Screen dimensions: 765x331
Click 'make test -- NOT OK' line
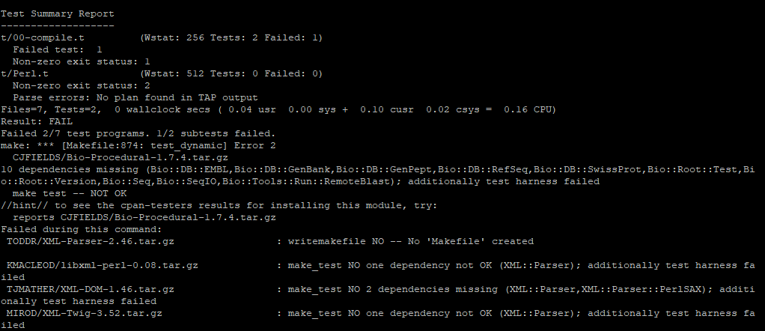(x=70, y=193)
